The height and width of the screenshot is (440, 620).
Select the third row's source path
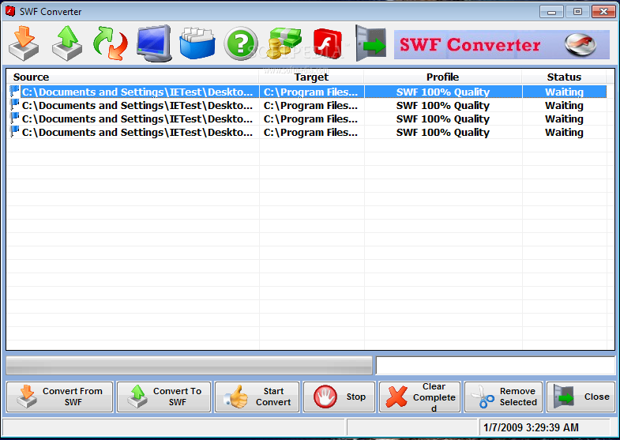137,119
